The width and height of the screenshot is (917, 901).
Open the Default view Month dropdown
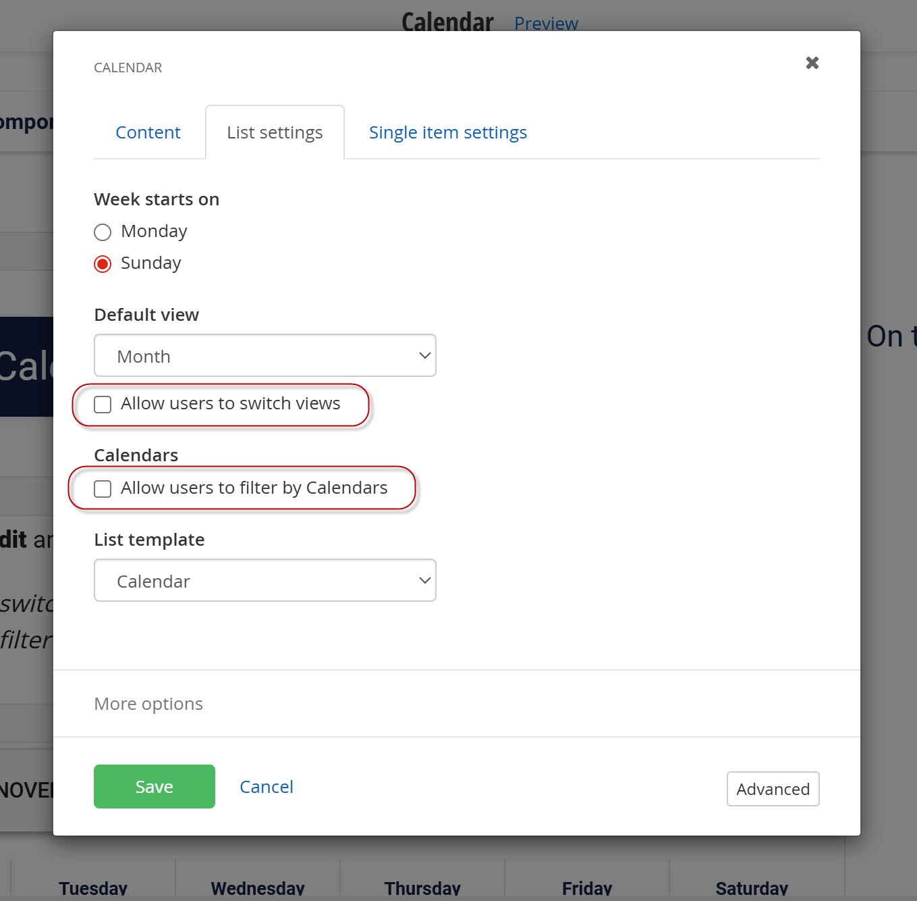tap(265, 356)
